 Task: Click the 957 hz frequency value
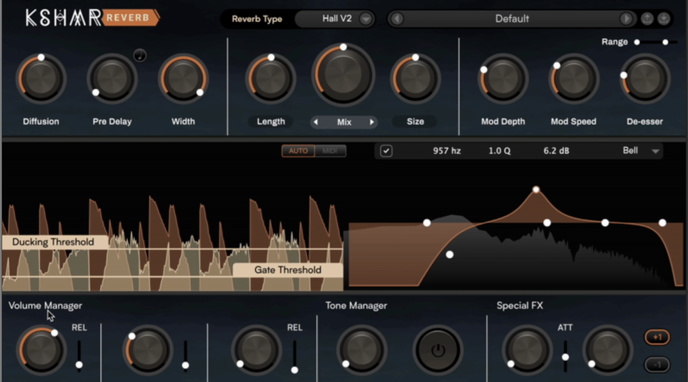447,151
